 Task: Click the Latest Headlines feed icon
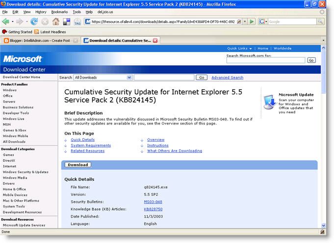point(36,32)
